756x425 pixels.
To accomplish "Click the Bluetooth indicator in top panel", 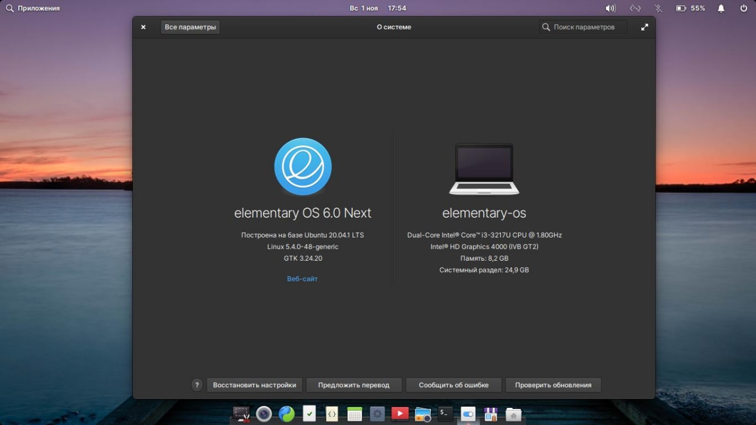I will [x=659, y=8].
